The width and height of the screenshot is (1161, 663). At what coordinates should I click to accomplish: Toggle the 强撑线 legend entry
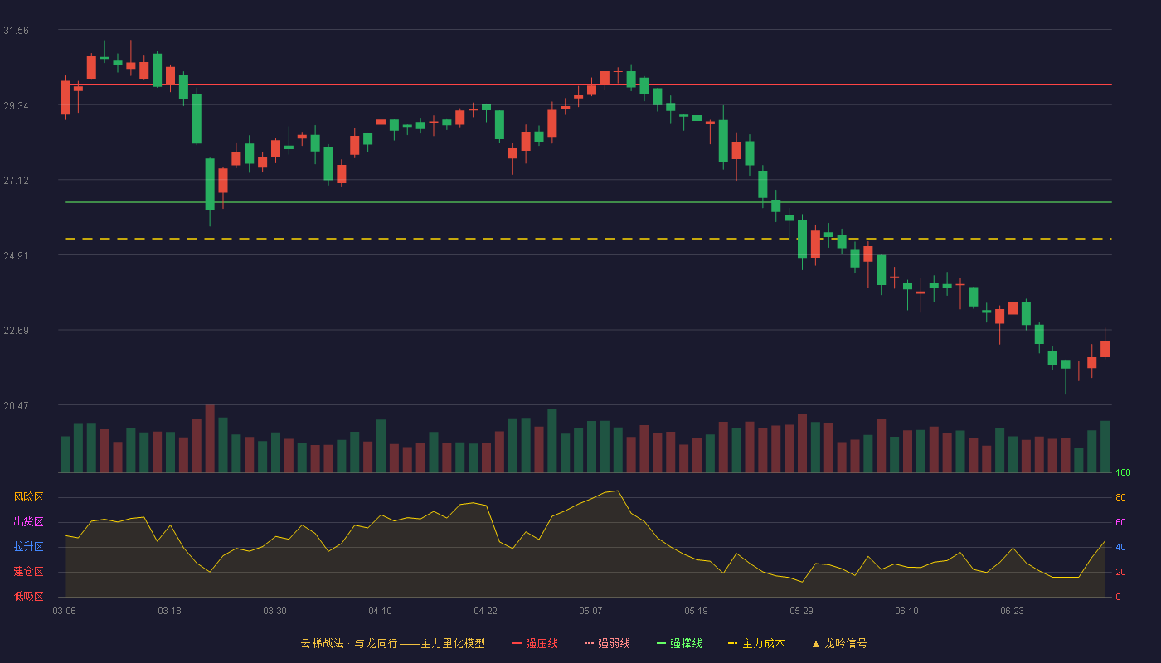[679, 643]
